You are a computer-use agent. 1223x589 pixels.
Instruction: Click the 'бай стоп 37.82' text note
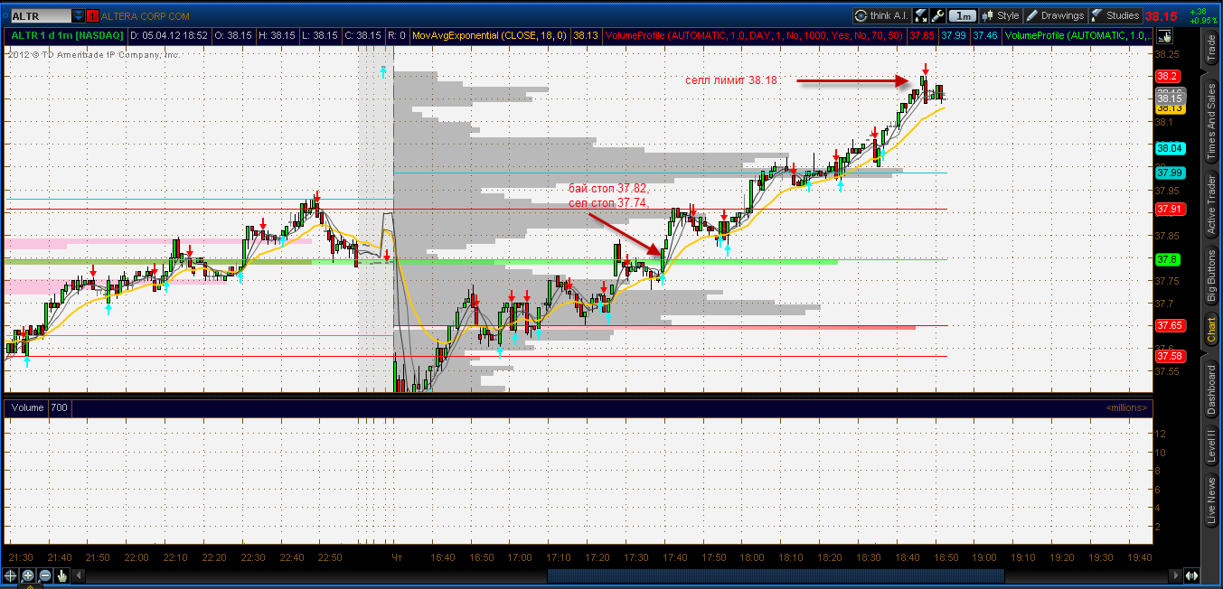tap(608, 189)
